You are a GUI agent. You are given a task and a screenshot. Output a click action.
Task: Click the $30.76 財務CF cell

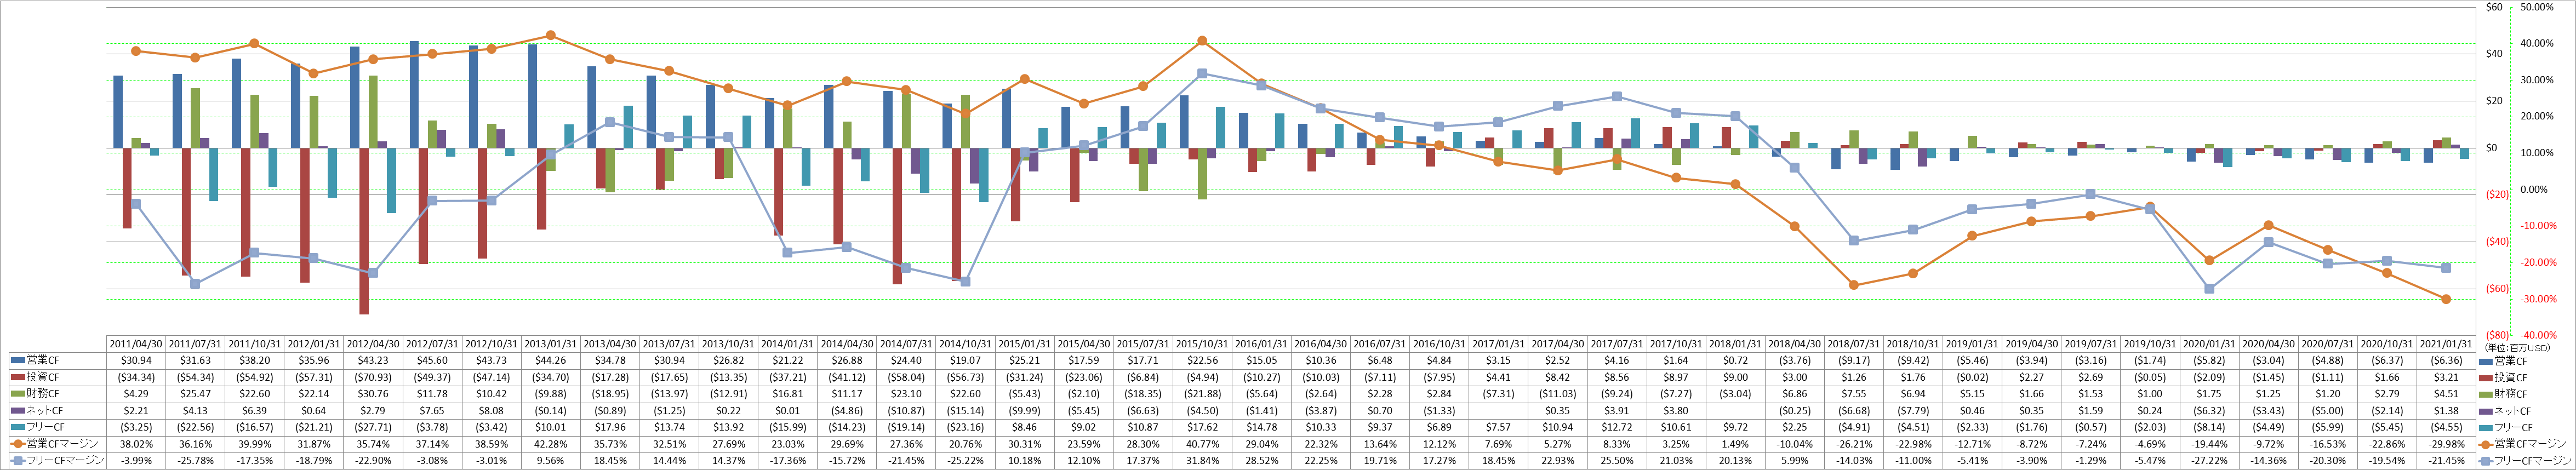click(x=373, y=394)
